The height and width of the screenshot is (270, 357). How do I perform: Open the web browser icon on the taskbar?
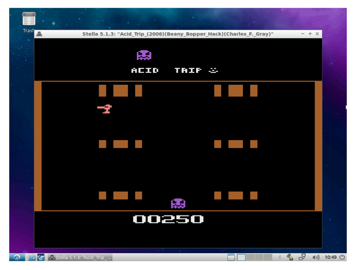pyautogui.click(x=41, y=257)
